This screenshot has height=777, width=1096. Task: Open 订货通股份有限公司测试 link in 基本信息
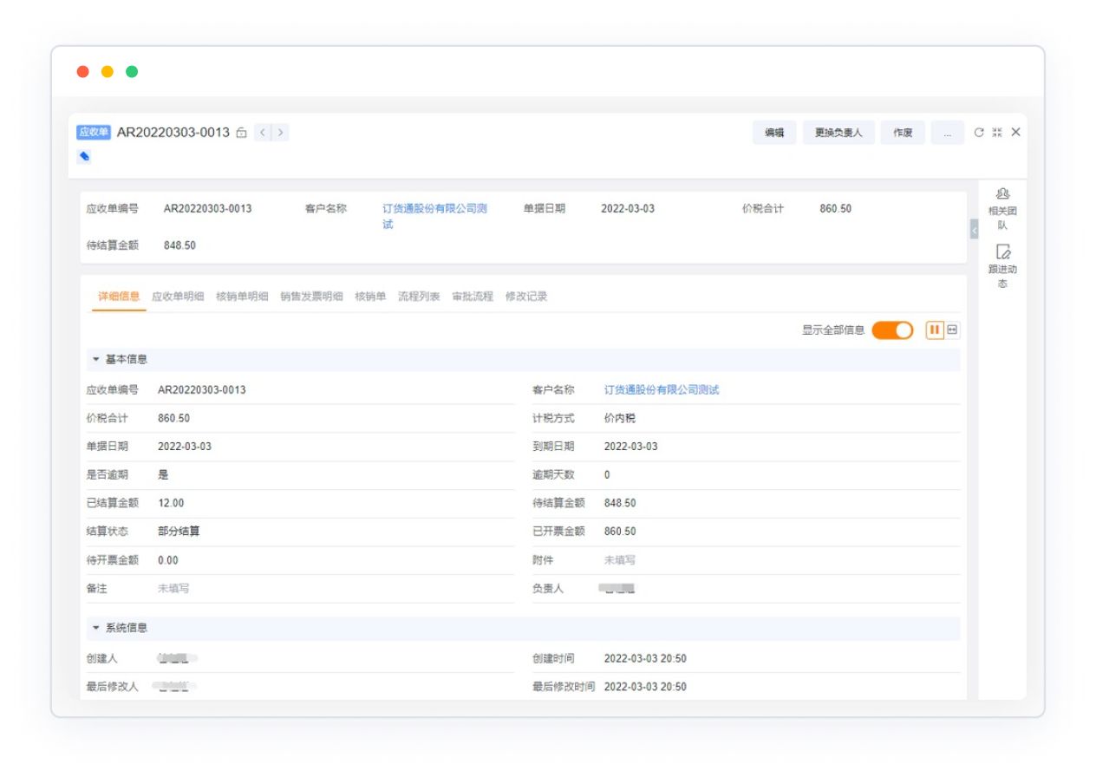tap(662, 390)
